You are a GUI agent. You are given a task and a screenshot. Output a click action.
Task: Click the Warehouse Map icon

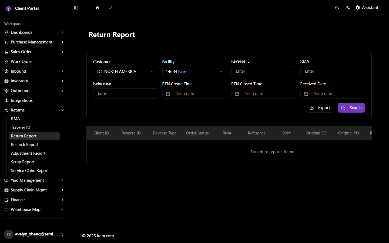click(x=6, y=210)
